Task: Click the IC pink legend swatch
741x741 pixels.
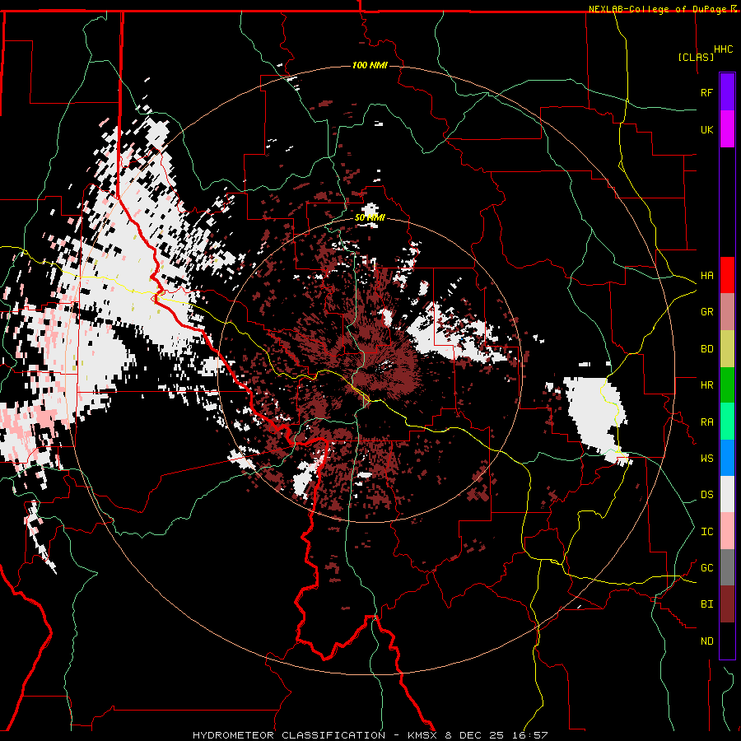Action: tap(727, 531)
